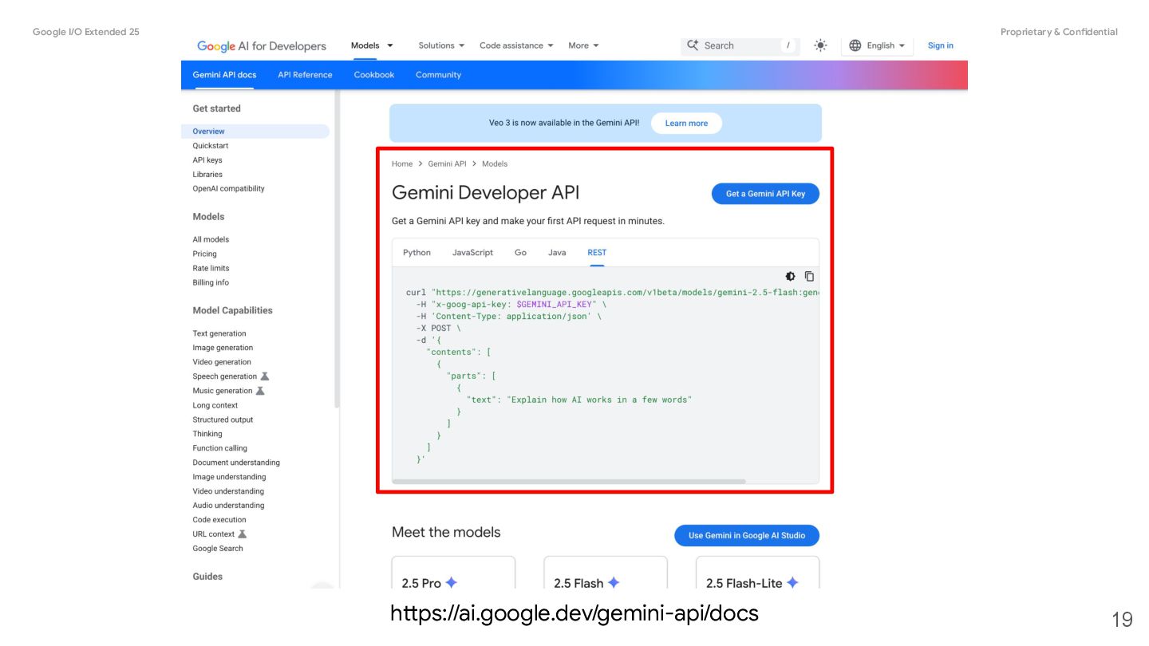Expand the More dropdown in header
This screenshot has height=646, width=1149.
pyautogui.click(x=583, y=45)
